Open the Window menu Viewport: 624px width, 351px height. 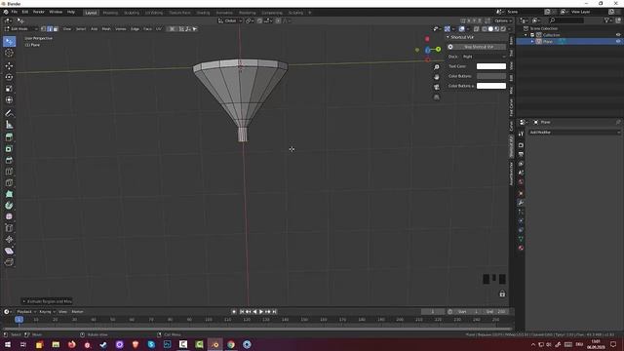(56, 12)
